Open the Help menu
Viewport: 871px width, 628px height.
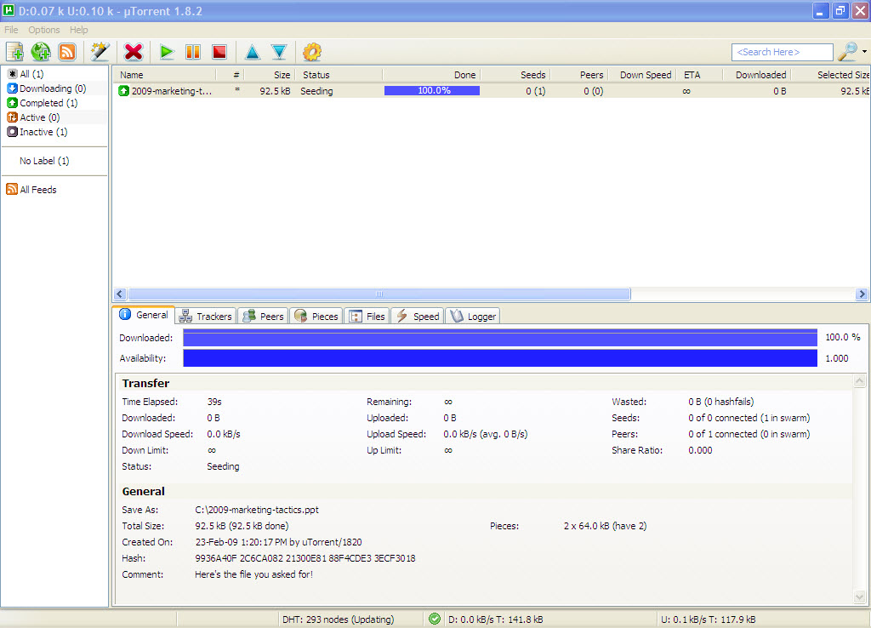pyautogui.click(x=79, y=30)
